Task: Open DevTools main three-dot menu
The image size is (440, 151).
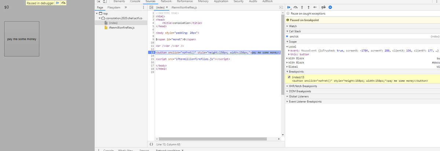Action: [x=436, y=1]
